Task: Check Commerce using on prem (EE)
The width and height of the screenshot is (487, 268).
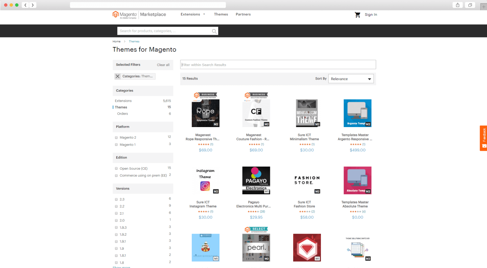Action: click(116, 175)
